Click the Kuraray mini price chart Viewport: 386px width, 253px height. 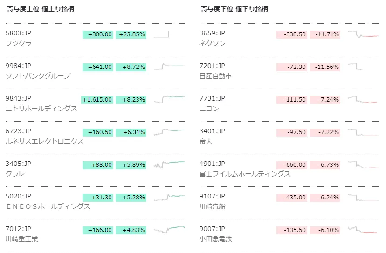(169, 165)
